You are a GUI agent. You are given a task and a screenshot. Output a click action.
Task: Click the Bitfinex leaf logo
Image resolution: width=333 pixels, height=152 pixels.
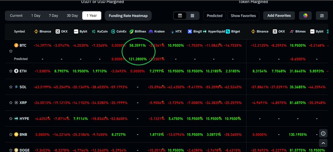pyautogui.click(x=131, y=32)
